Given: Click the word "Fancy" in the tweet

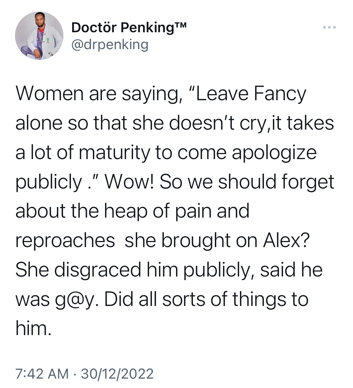Looking at the screenshot, I should (280, 94).
